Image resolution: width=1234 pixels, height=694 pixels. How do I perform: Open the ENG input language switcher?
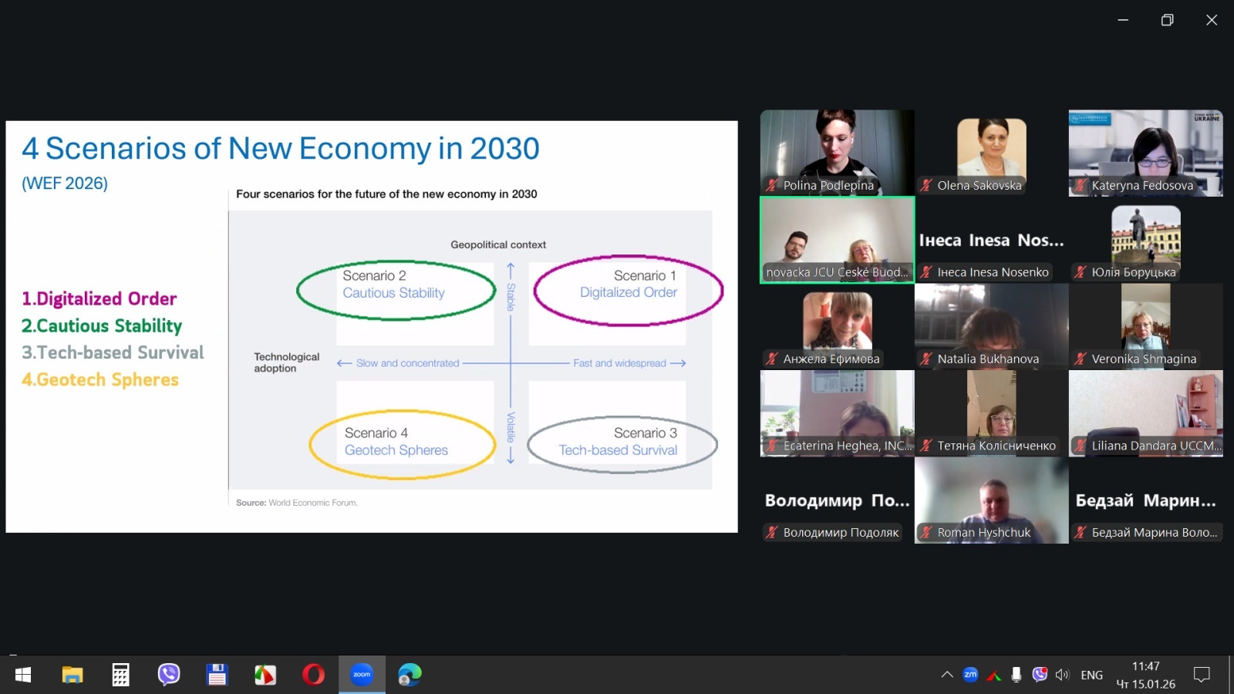coord(1091,675)
